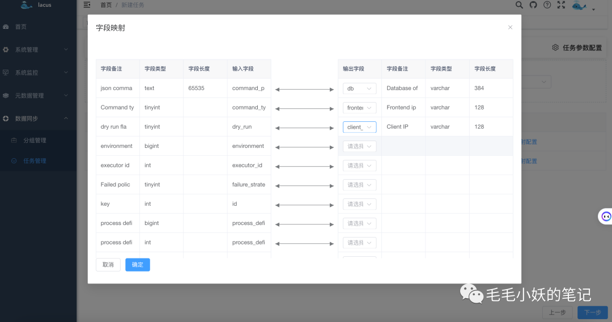Viewport: 612px width, 322px height.
Task: Click the Failed polic remark cell
Action: [x=117, y=185]
